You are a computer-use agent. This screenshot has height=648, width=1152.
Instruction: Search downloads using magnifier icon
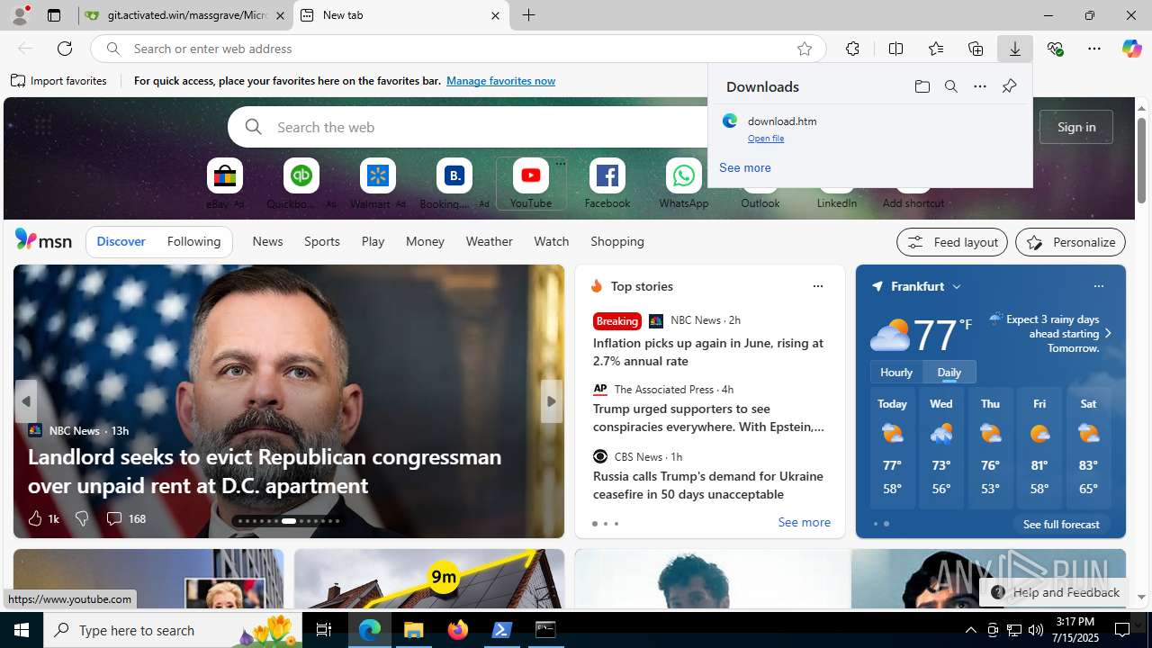(950, 86)
